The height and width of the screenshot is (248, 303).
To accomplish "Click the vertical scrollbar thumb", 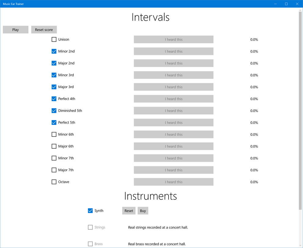I will 300,110.
